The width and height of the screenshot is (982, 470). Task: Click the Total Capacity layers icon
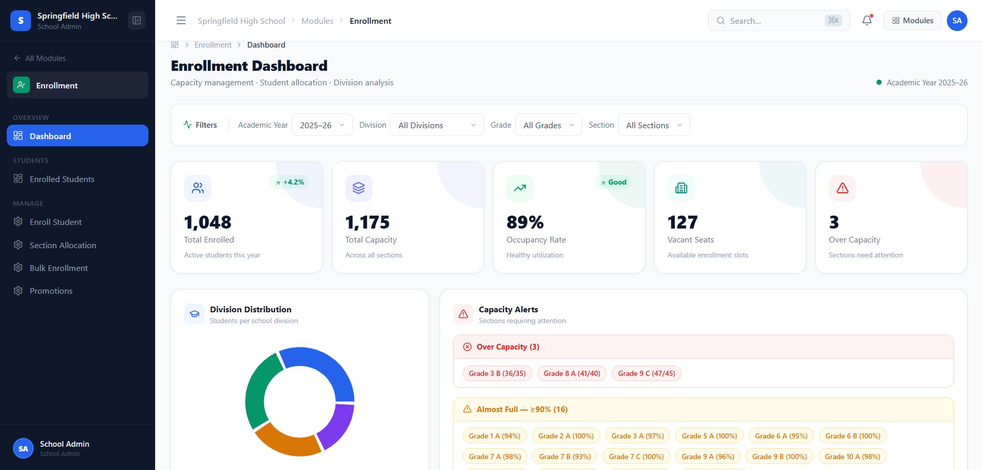tap(359, 188)
